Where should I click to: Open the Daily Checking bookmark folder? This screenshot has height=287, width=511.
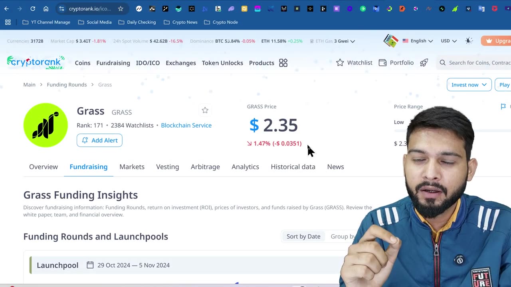point(137,22)
